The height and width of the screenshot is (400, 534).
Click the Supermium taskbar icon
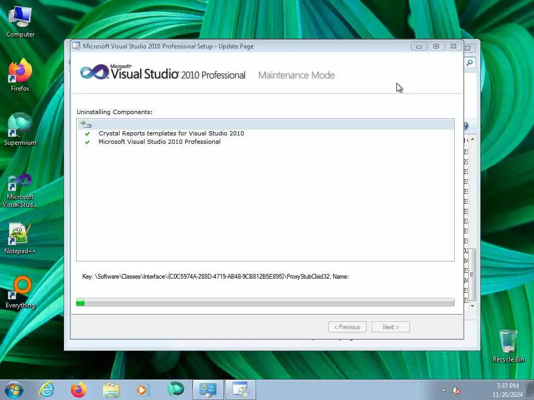pyautogui.click(x=176, y=389)
